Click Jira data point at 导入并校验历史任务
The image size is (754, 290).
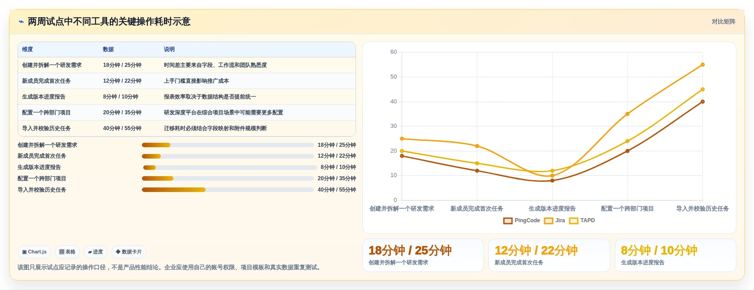(702, 65)
